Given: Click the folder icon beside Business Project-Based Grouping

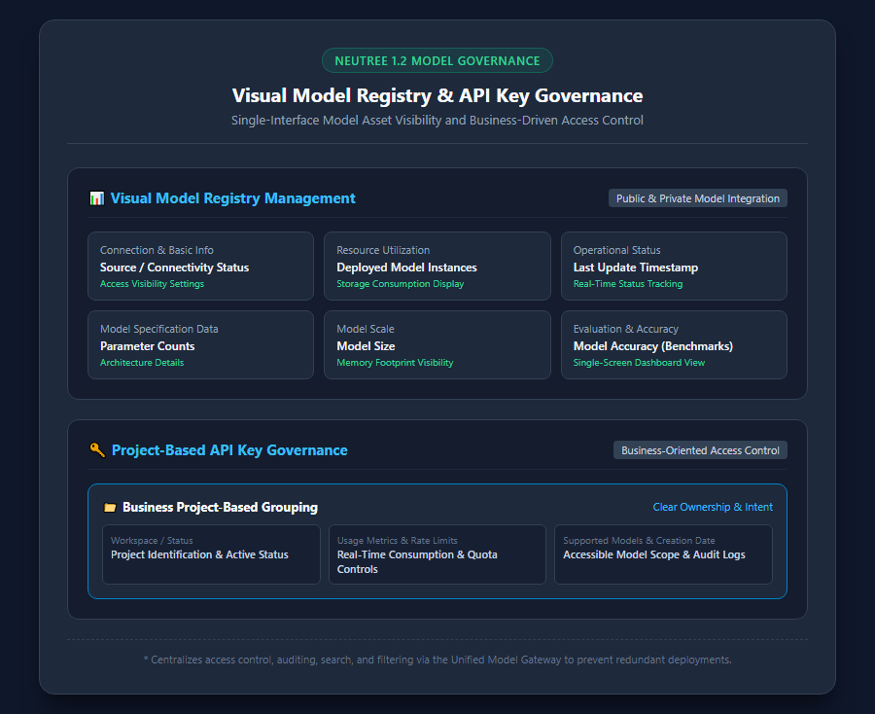Looking at the screenshot, I should [x=110, y=508].
